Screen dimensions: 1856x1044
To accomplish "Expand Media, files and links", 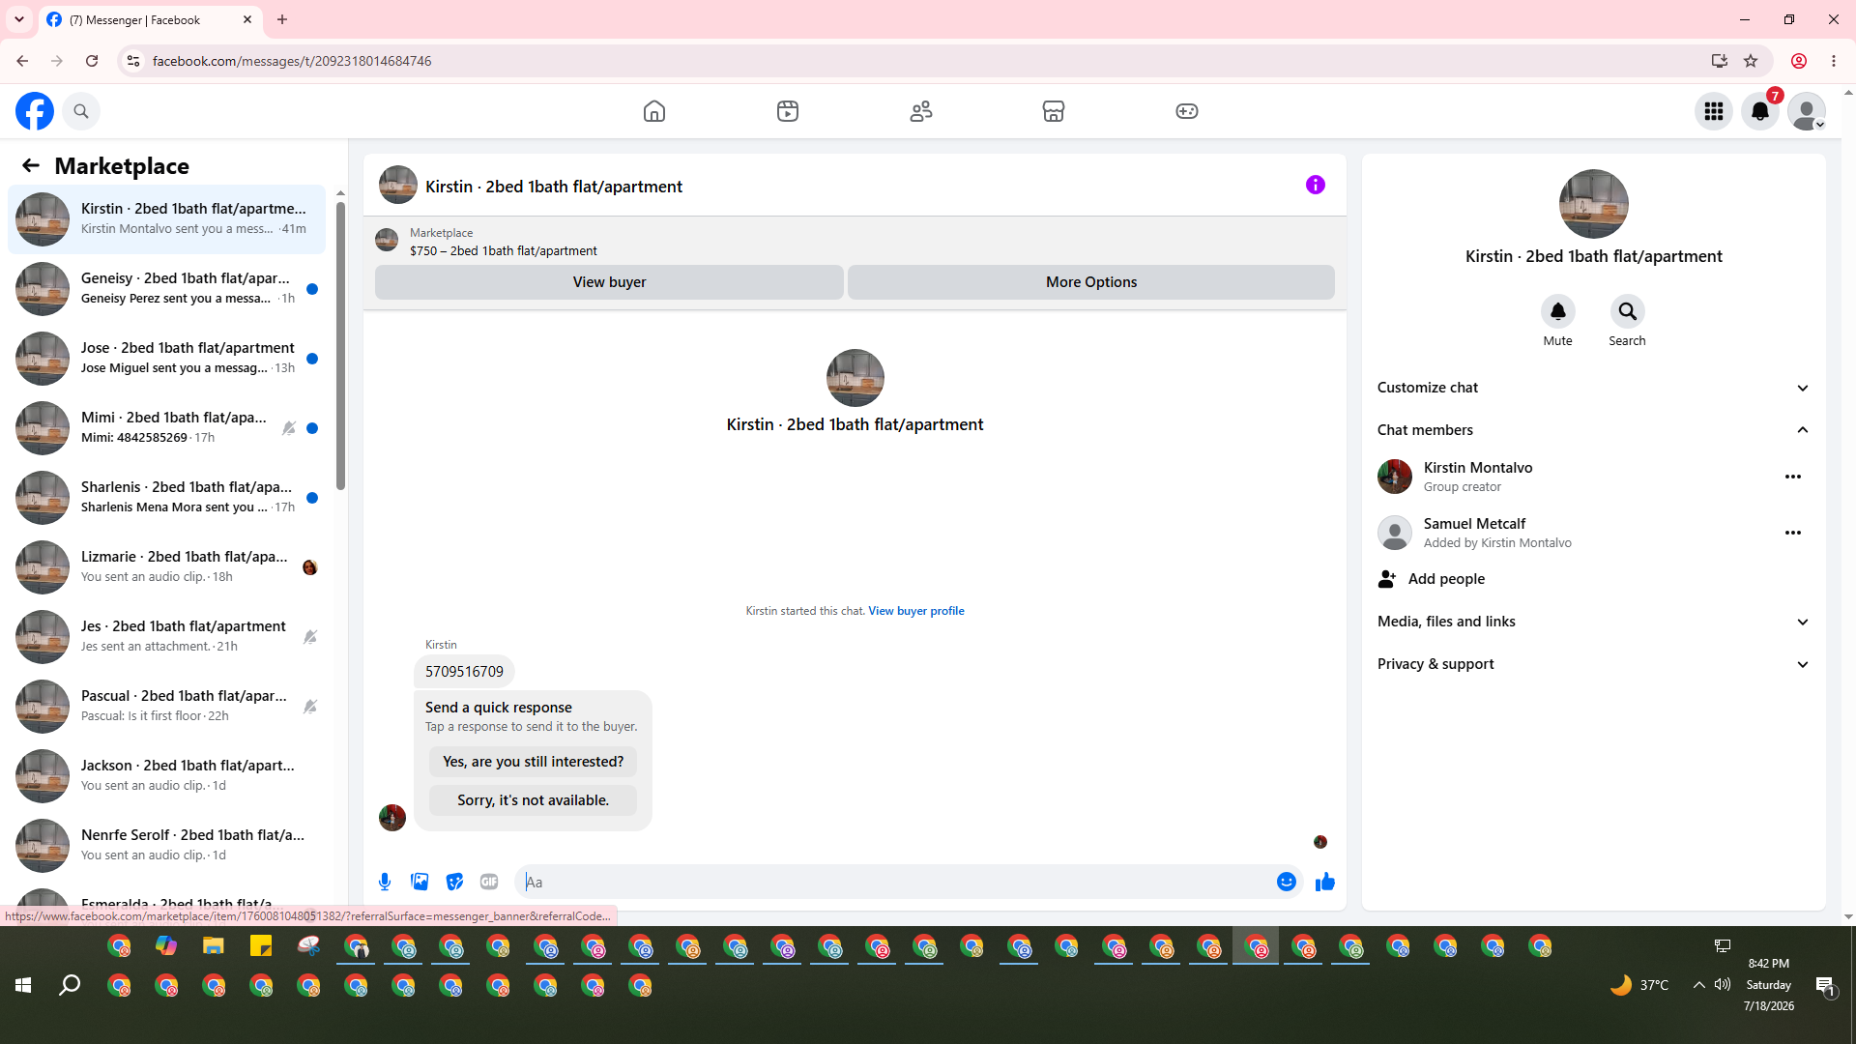I will [1594, 622].
